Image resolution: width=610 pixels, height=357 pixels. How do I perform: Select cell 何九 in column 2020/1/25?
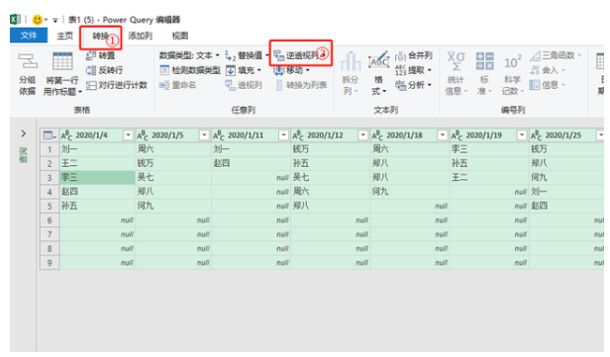coord(566,178)
